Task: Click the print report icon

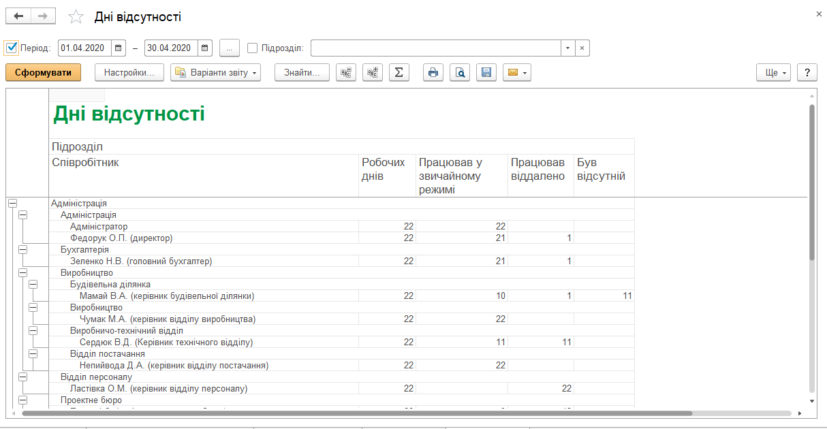Action: point(433,73)
